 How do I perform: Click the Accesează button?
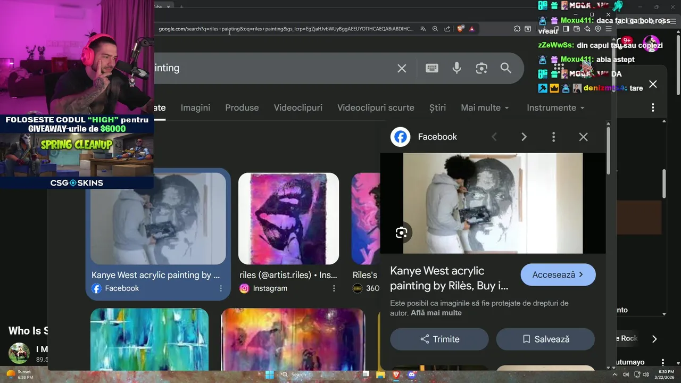(x=558, y=275)
